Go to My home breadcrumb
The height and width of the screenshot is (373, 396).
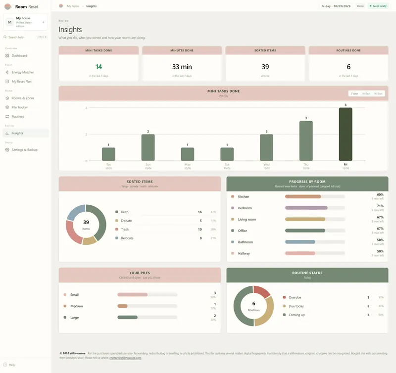point(73,6)
